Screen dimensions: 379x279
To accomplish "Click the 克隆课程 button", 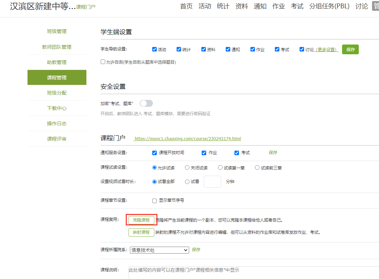I will (x=141, y=220).
